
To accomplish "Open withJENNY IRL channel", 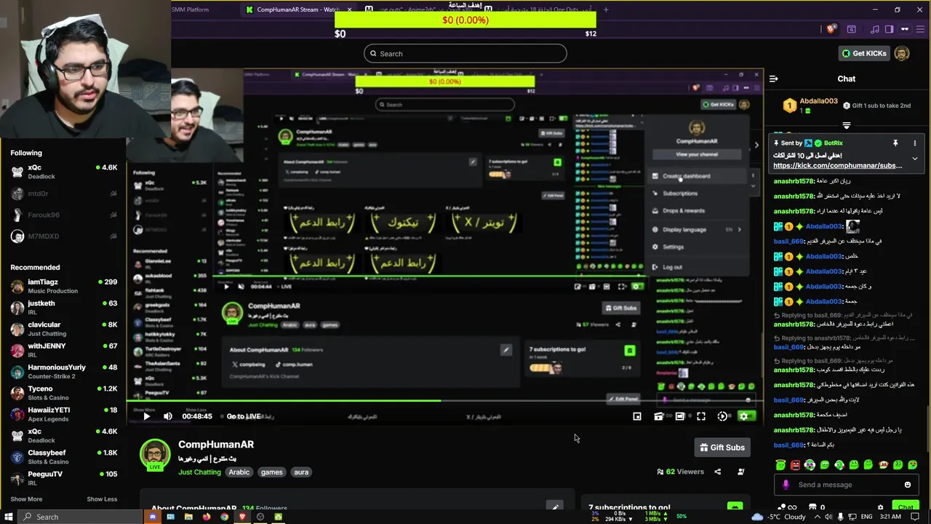I will (63, 350).
